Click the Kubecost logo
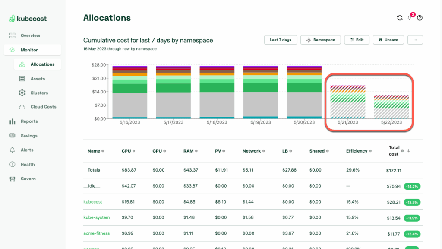This screenshot has height=249, width=442. (x=28, y=19)
